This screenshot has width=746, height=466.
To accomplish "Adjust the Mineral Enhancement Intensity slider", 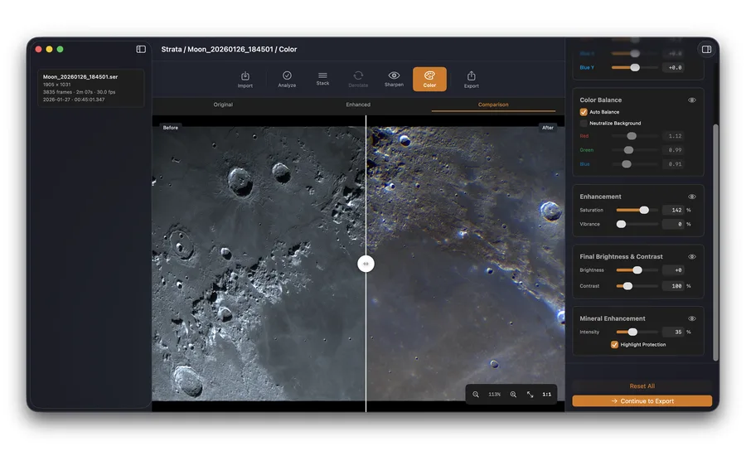I will coord(637,333).
